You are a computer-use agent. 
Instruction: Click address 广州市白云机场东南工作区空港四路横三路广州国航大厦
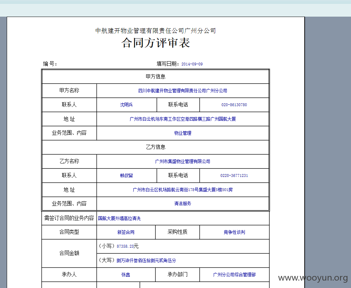pyautogui.click(x=183, y=119)
